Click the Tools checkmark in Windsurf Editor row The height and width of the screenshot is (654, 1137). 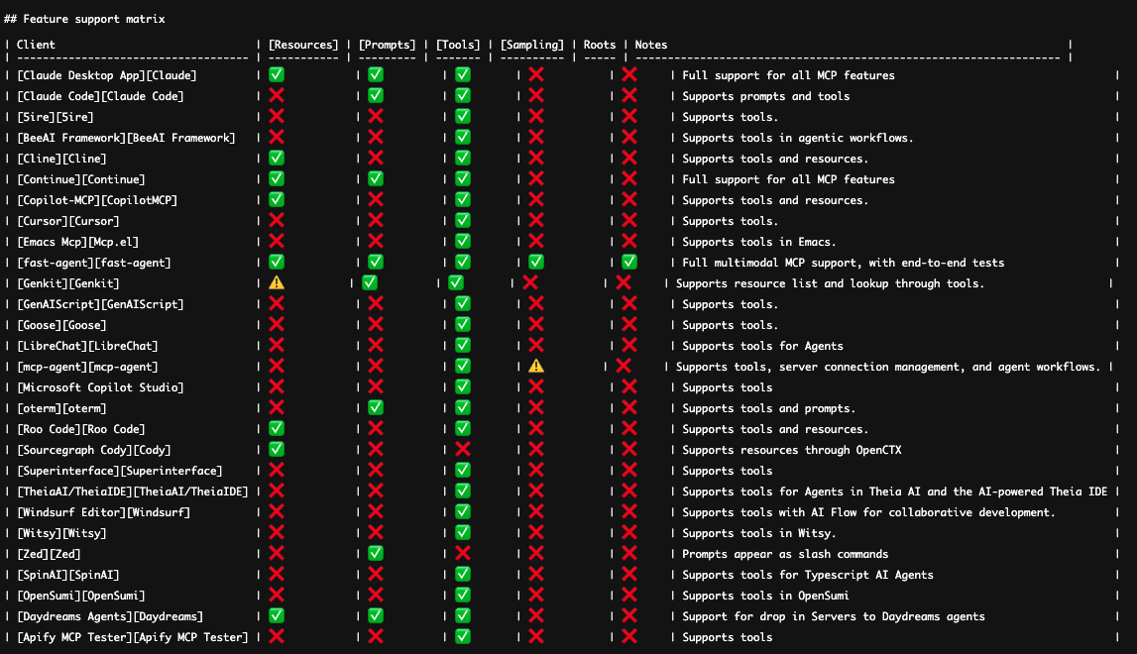(463, 512)
